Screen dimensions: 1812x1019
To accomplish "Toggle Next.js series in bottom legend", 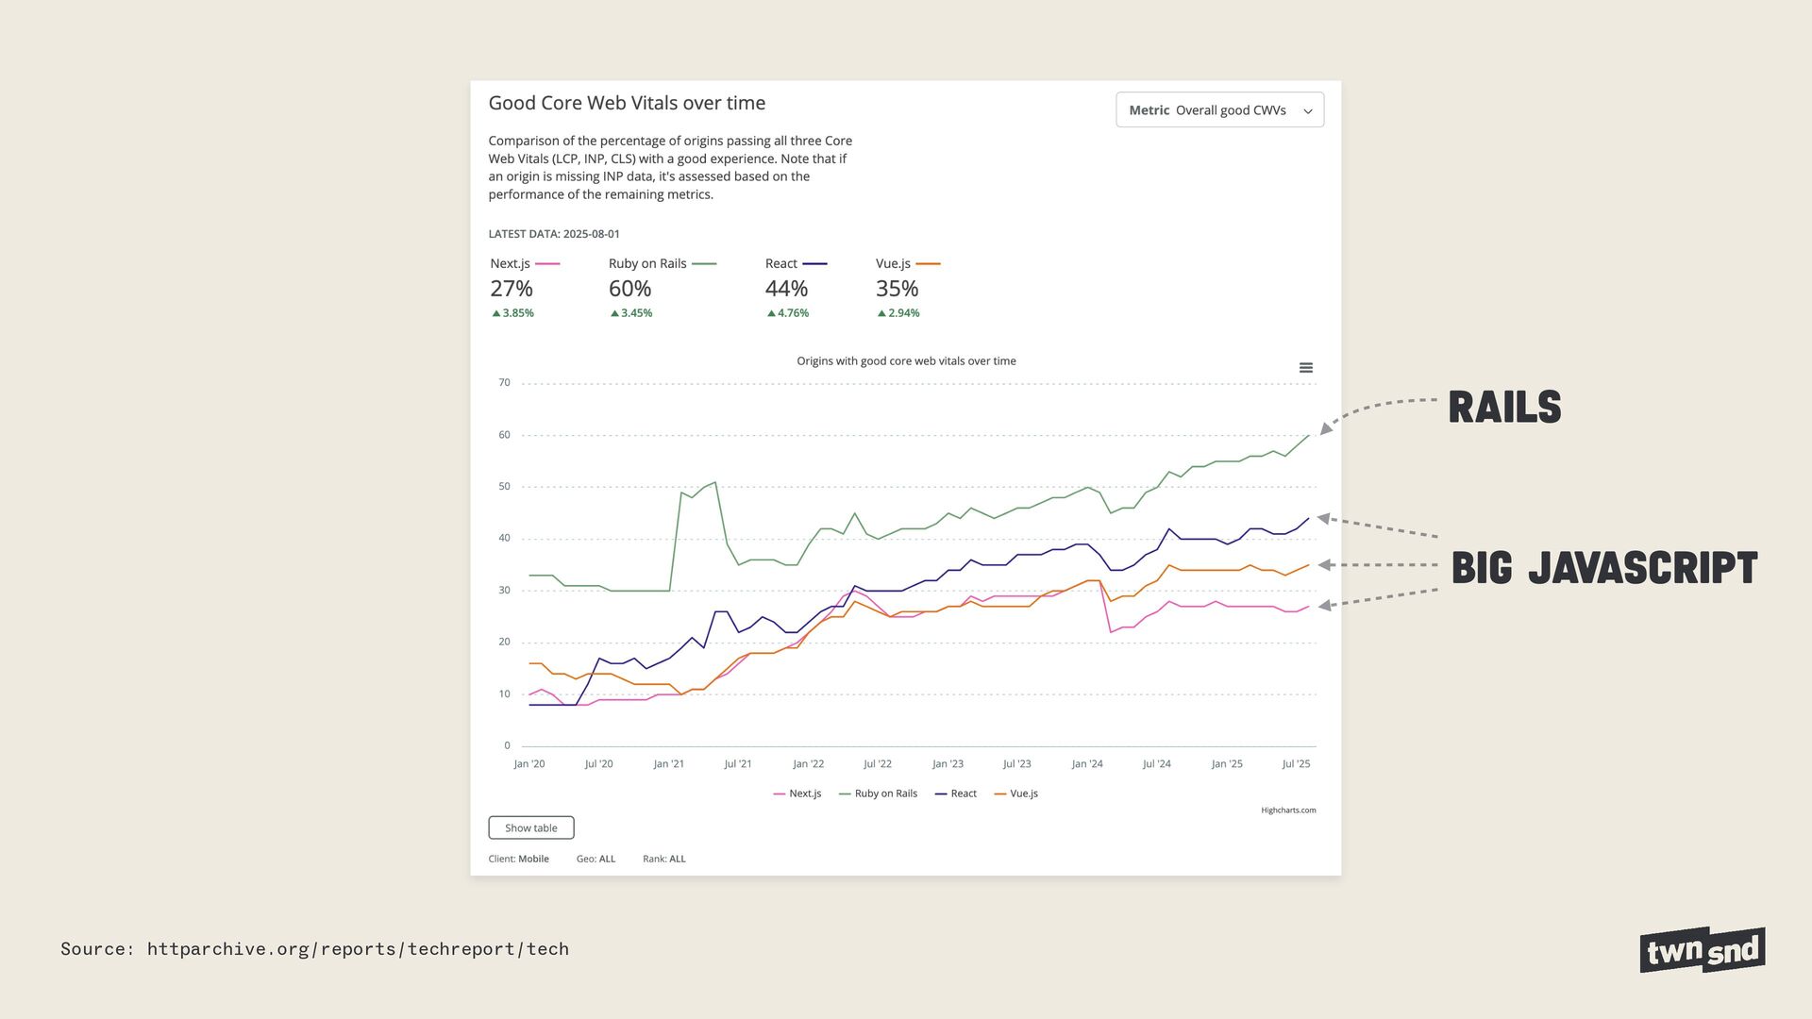I will [797, 793].
